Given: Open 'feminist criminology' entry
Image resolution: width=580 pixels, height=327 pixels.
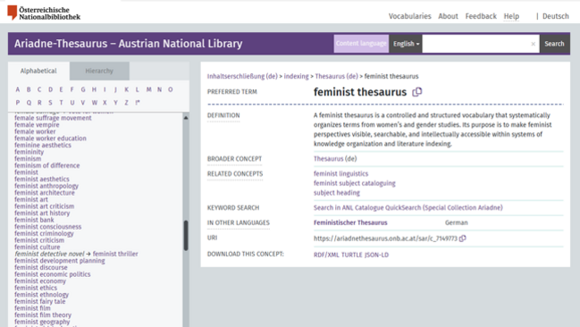Looking at the screenshot, I should coord(44,234).
